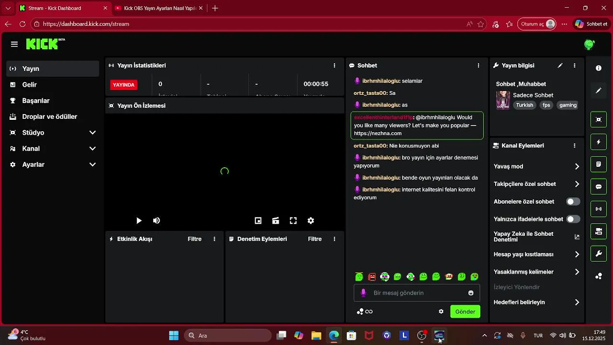
Task: Open Takipçilere özel sohbet options
Action: [577, 184]
